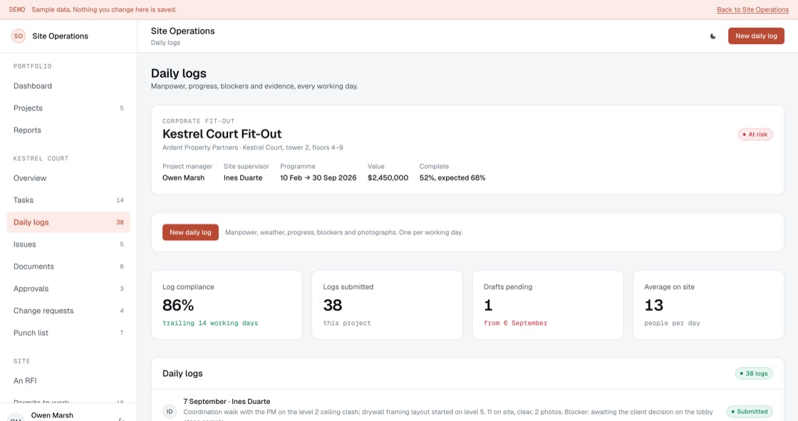Open An RFI under Site

pyautogui.click(x=68, y=381)
